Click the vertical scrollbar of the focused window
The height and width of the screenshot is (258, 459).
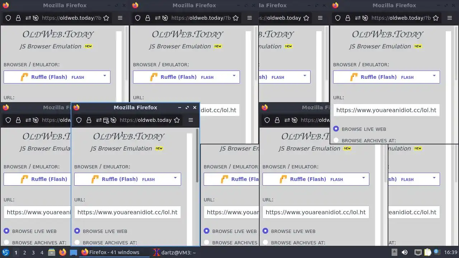click(x=197, y=156)
